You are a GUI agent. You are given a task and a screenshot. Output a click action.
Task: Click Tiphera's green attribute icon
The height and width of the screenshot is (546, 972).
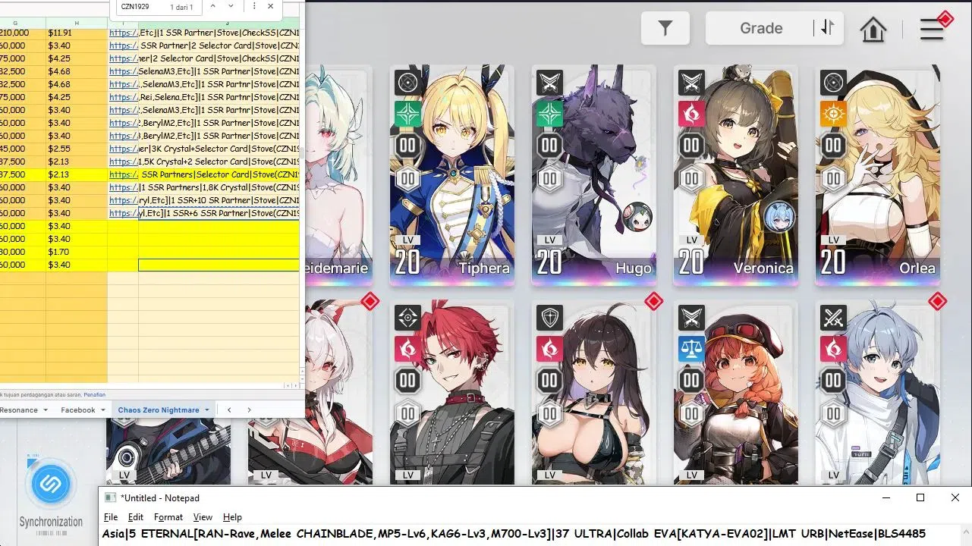coord(407,114)
